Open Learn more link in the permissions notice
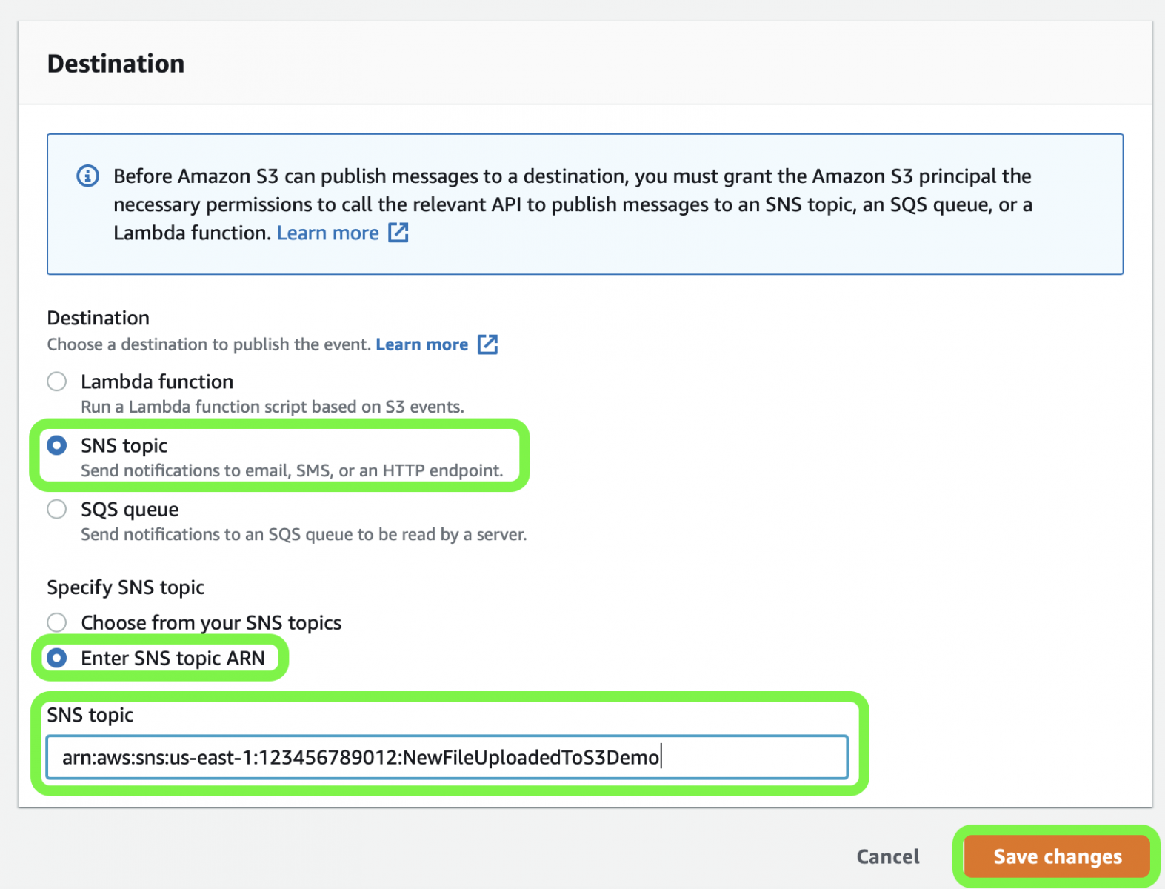Viewport: 1165px width, 889px height. point(328,233)
